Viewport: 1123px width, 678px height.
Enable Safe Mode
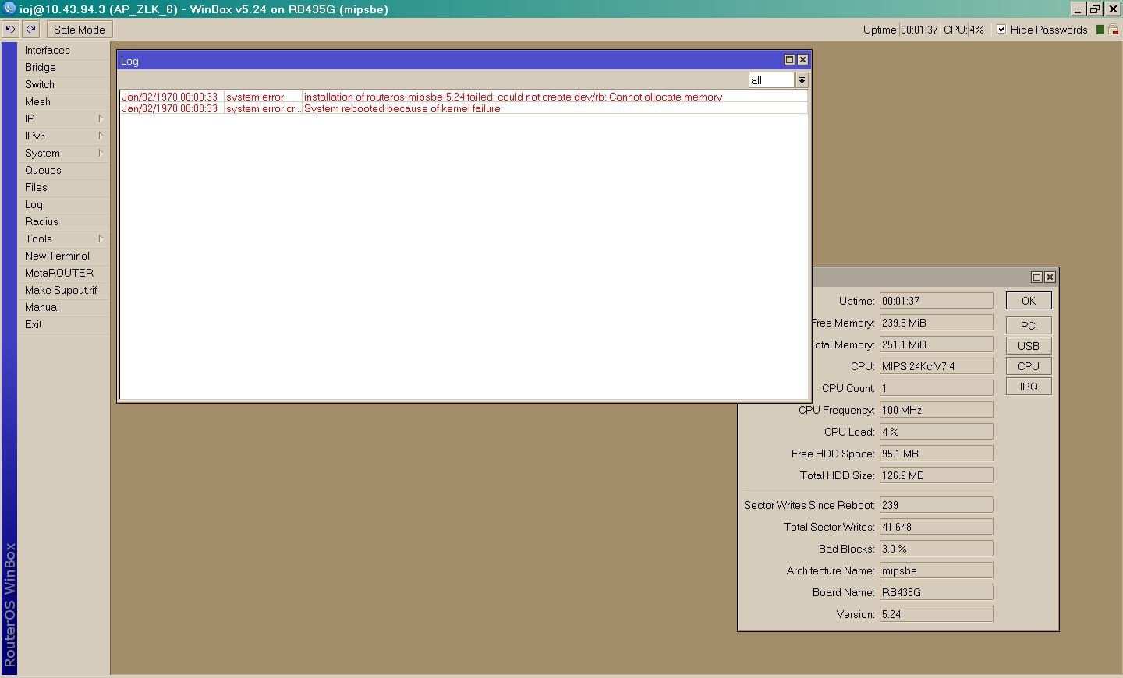click(79, 30)
